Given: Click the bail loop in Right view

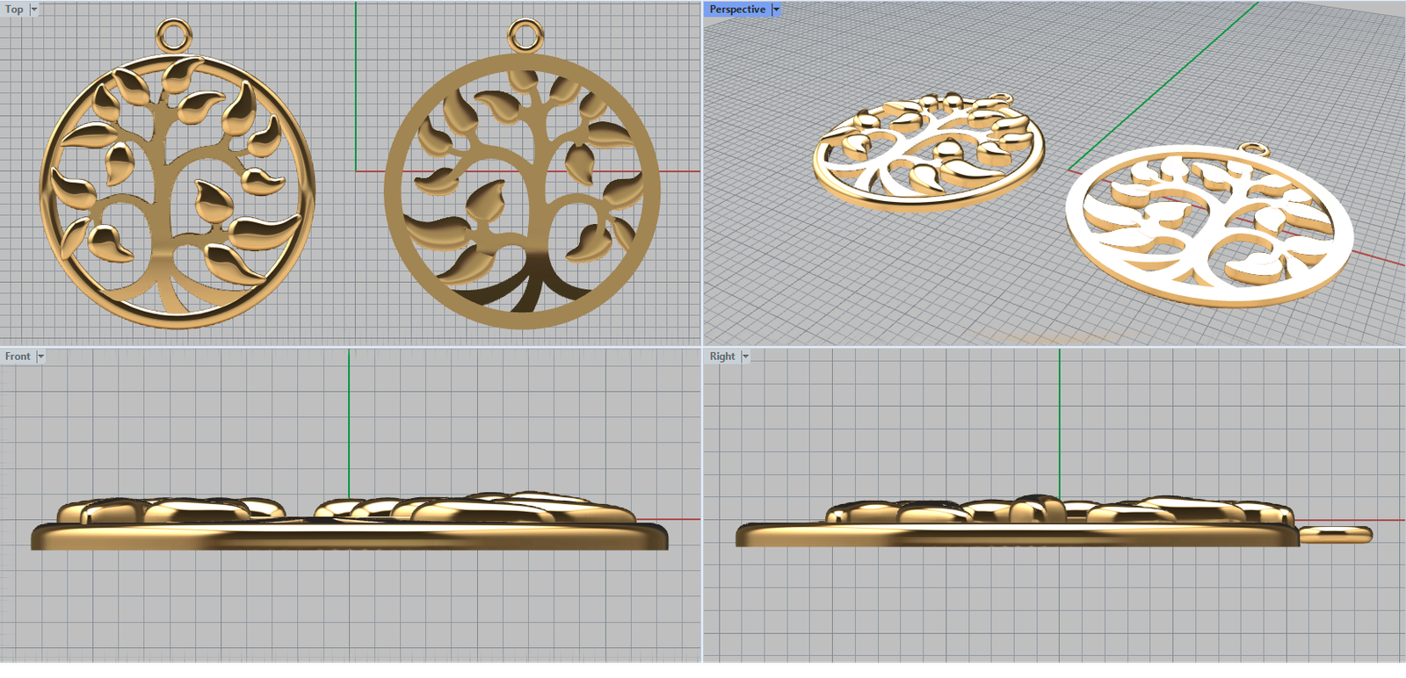Looking at the screenshot, I should click(x=1336, y=532).
